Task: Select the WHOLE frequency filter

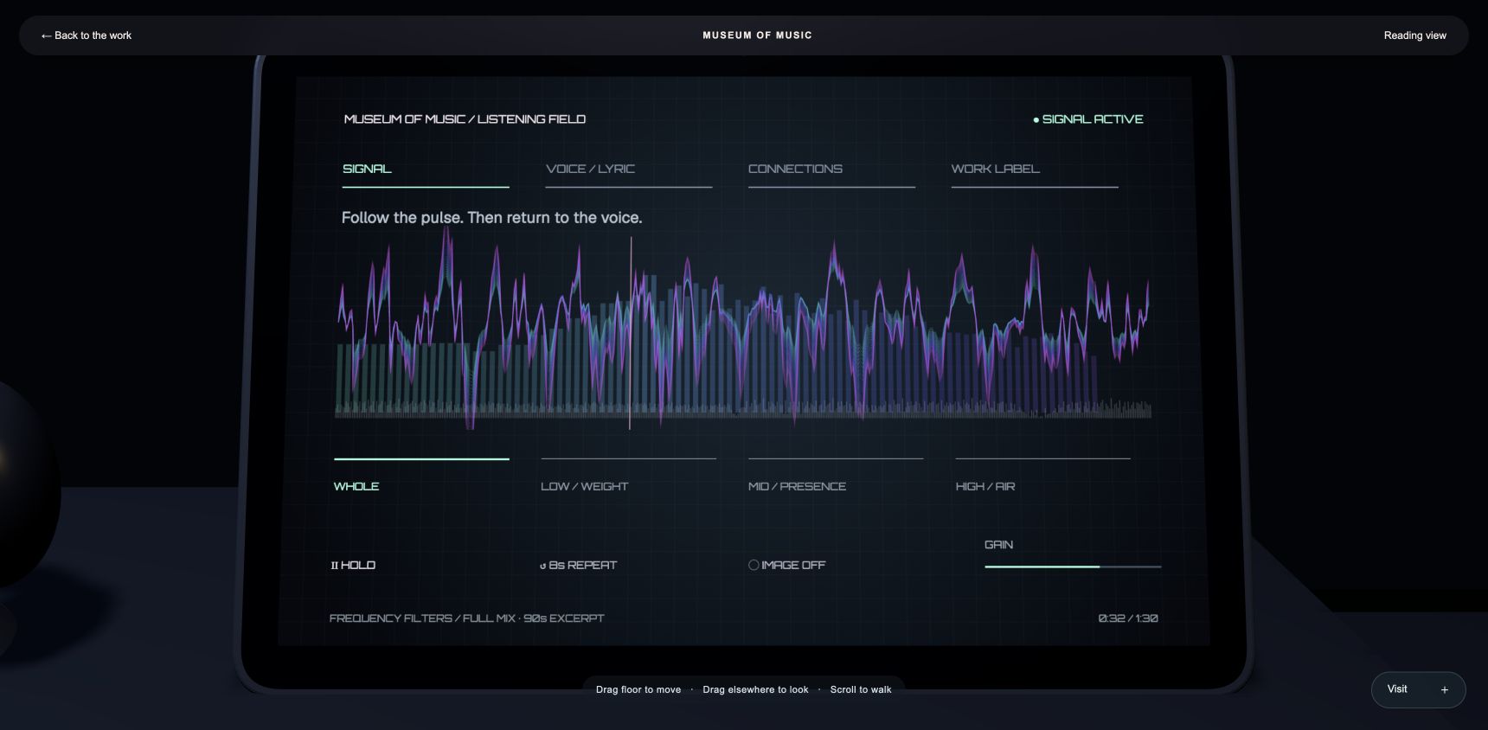Action: (x=421, y=477)
